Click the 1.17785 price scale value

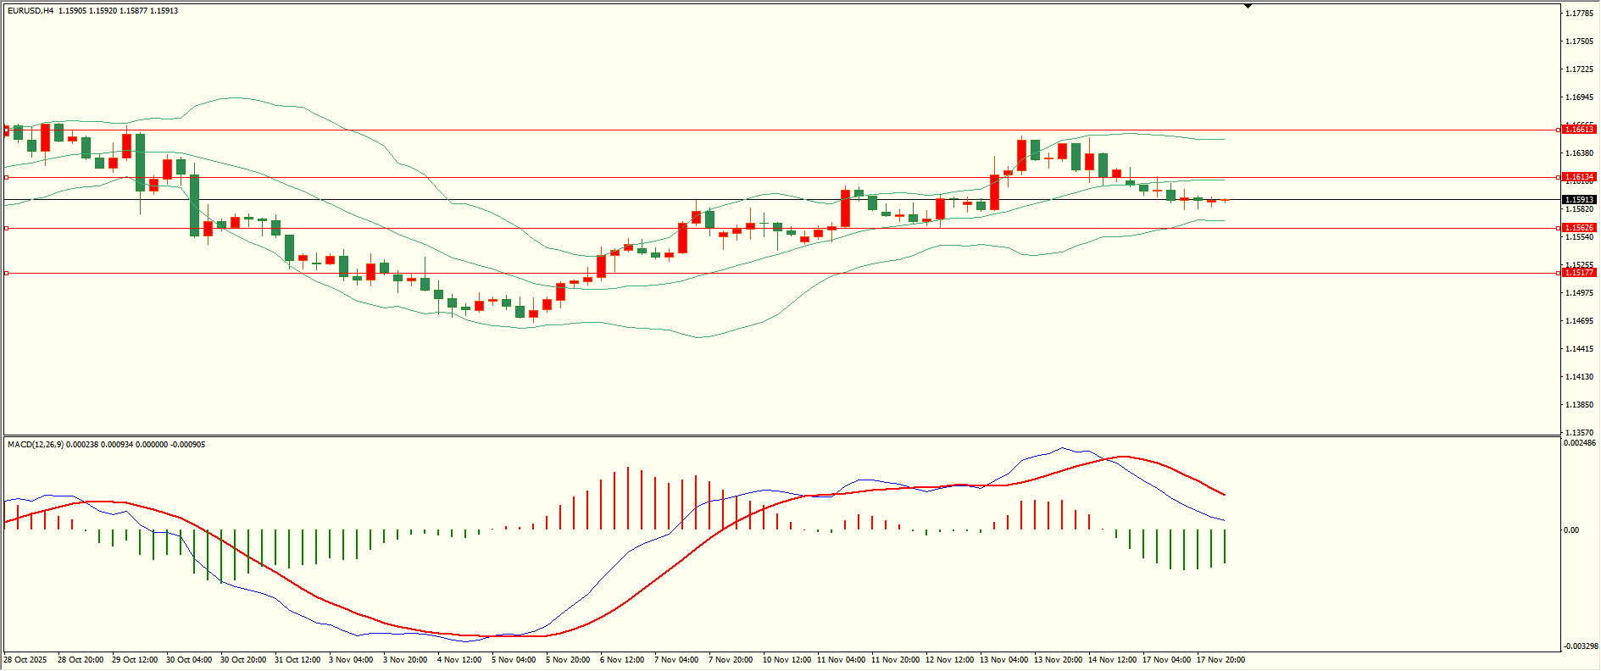click(x=1579, y=14)
